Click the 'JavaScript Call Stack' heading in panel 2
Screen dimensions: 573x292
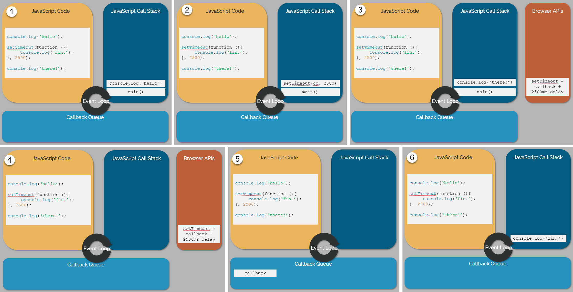tap(310, 11)
